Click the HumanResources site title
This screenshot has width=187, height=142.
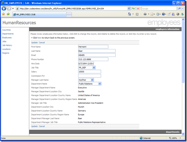pyautogui.click(x=19, y=23)
